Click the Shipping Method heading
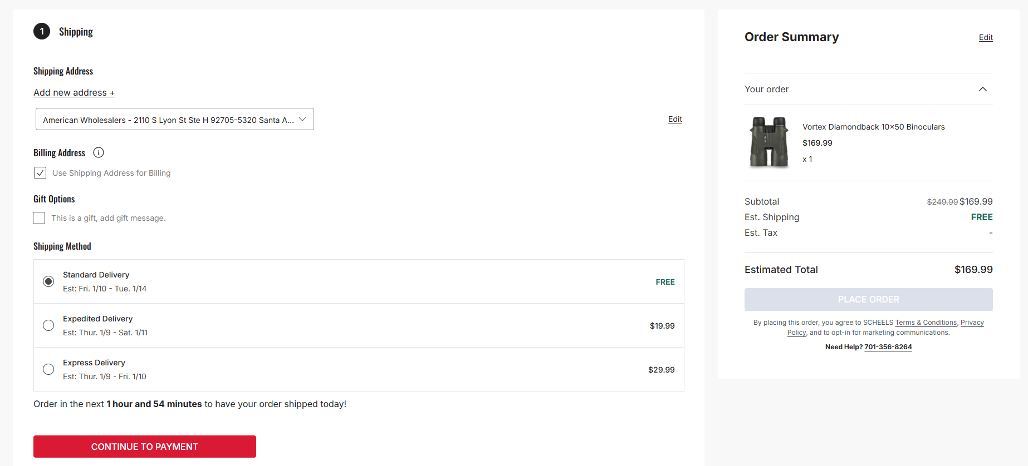 (x=62, y=246)
